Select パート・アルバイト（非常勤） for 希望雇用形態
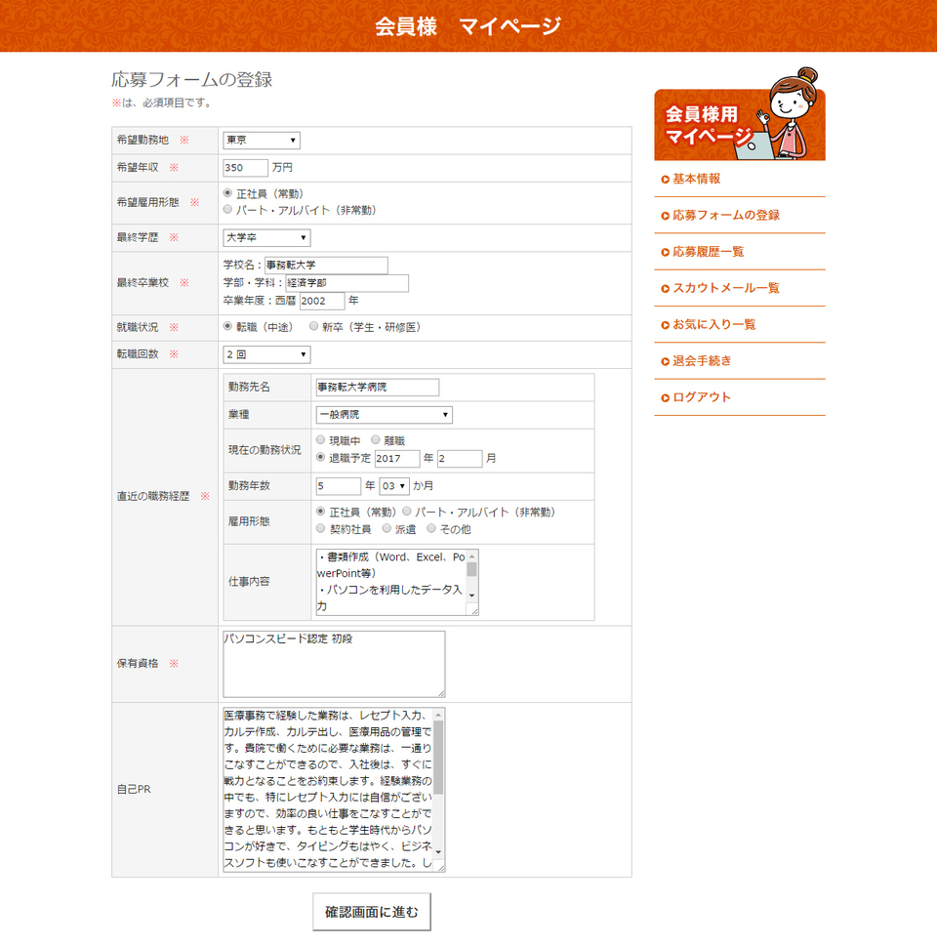This screenshot has height=946, width=937. click(227, 209)
